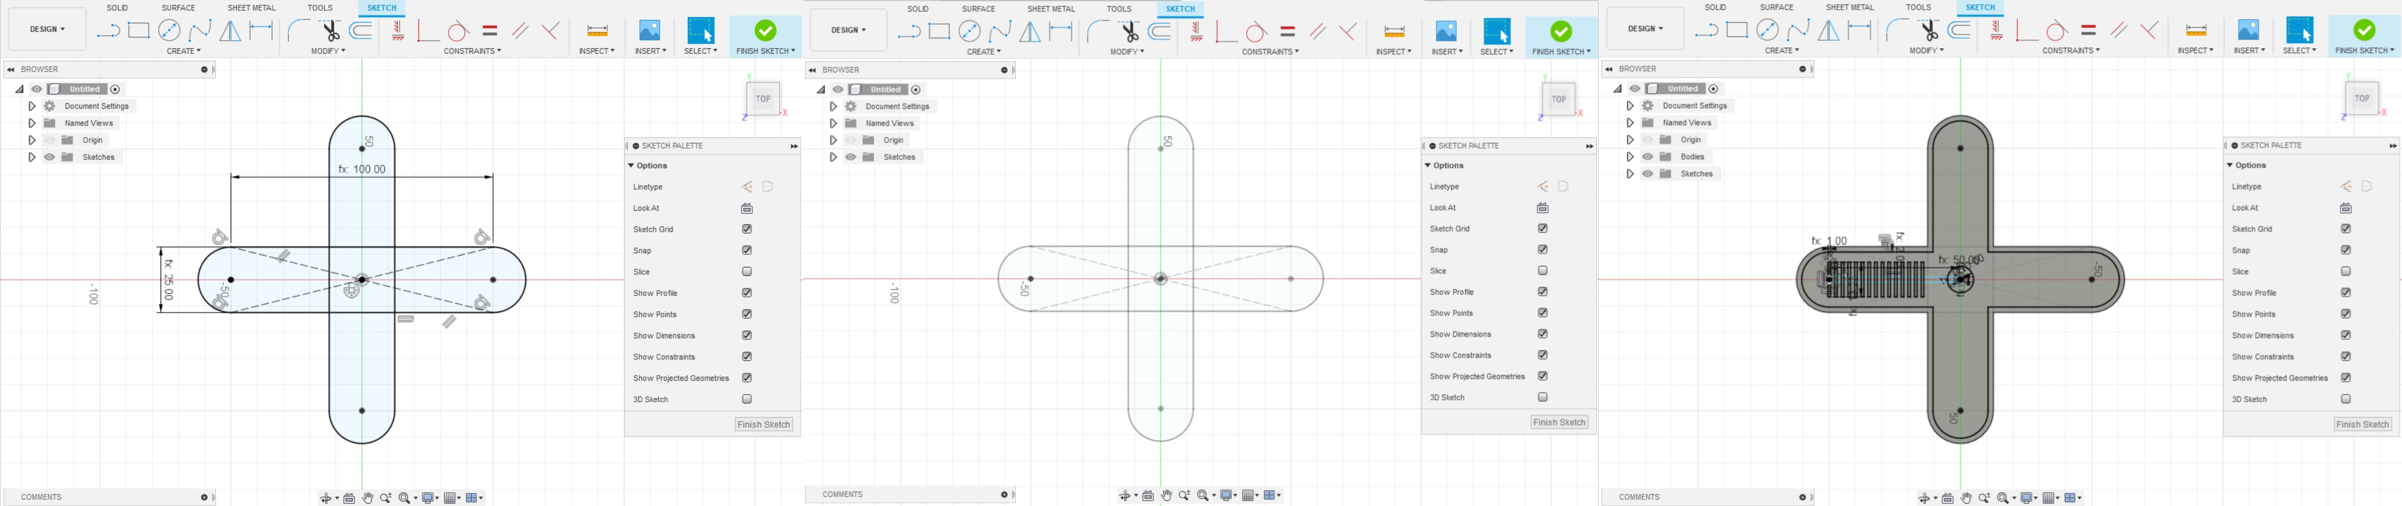This screenshot has width=2402, height=506.
Task: Select the Offset tool in middle window
Action: coord(1160,31)
